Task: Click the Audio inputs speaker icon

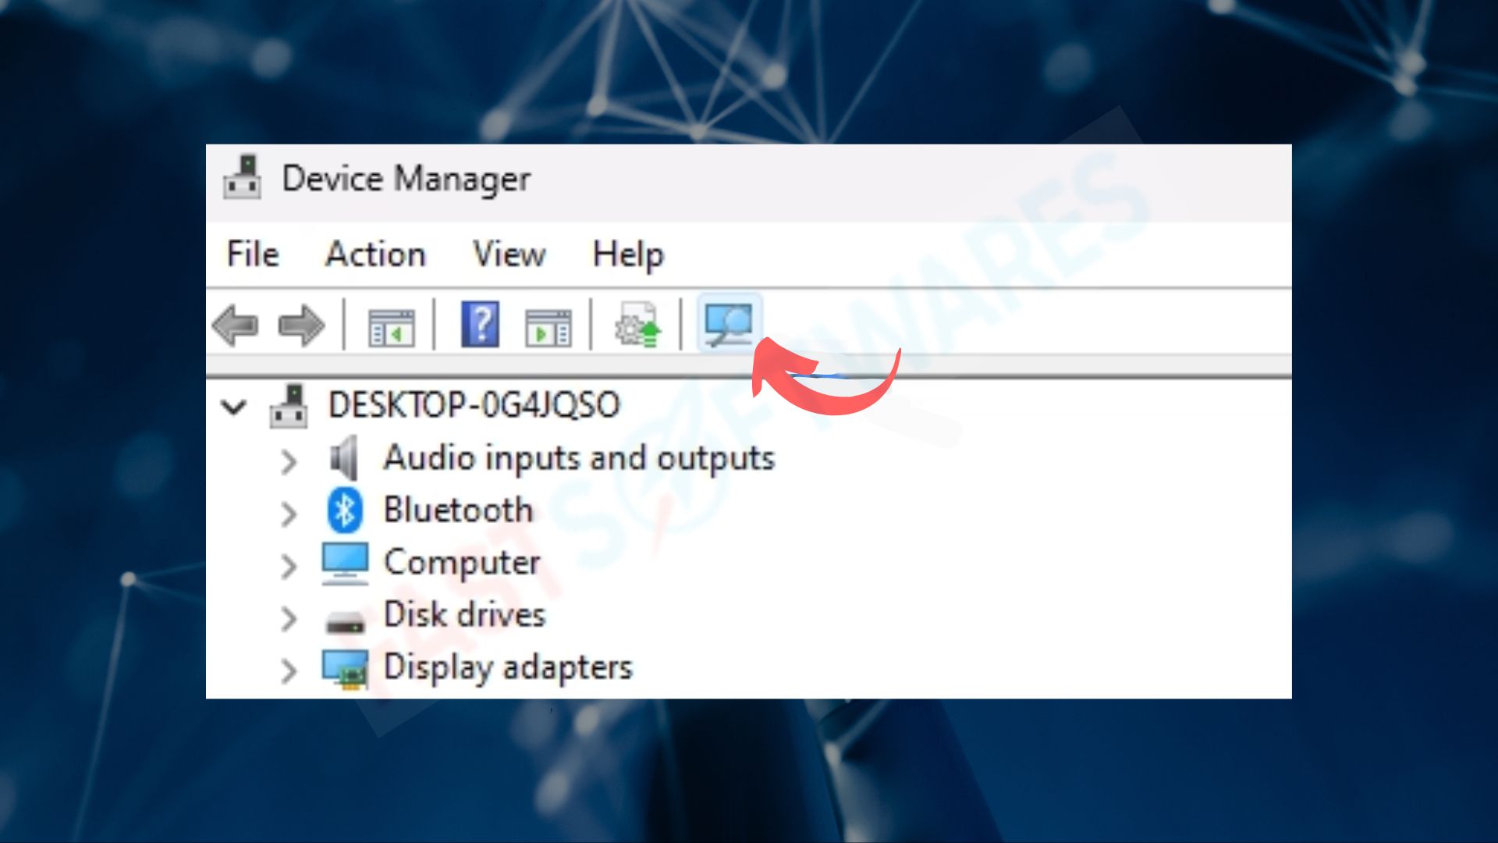Action: [344, 458]
